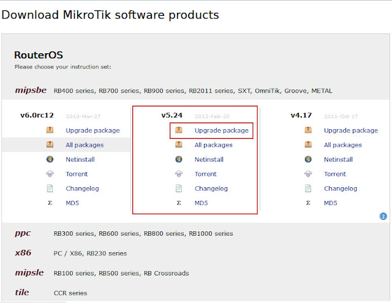Click the v4.17 version heading
The image size is (392, 303).
[x=301, y=116]
